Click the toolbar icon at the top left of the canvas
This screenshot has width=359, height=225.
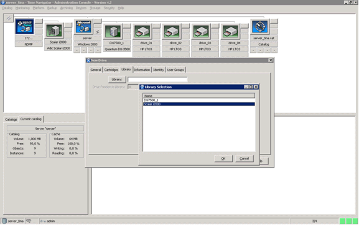(9, 18)
